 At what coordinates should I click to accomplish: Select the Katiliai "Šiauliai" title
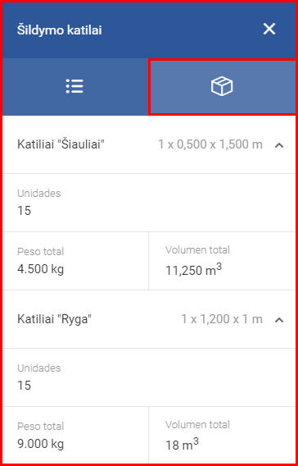61,144
